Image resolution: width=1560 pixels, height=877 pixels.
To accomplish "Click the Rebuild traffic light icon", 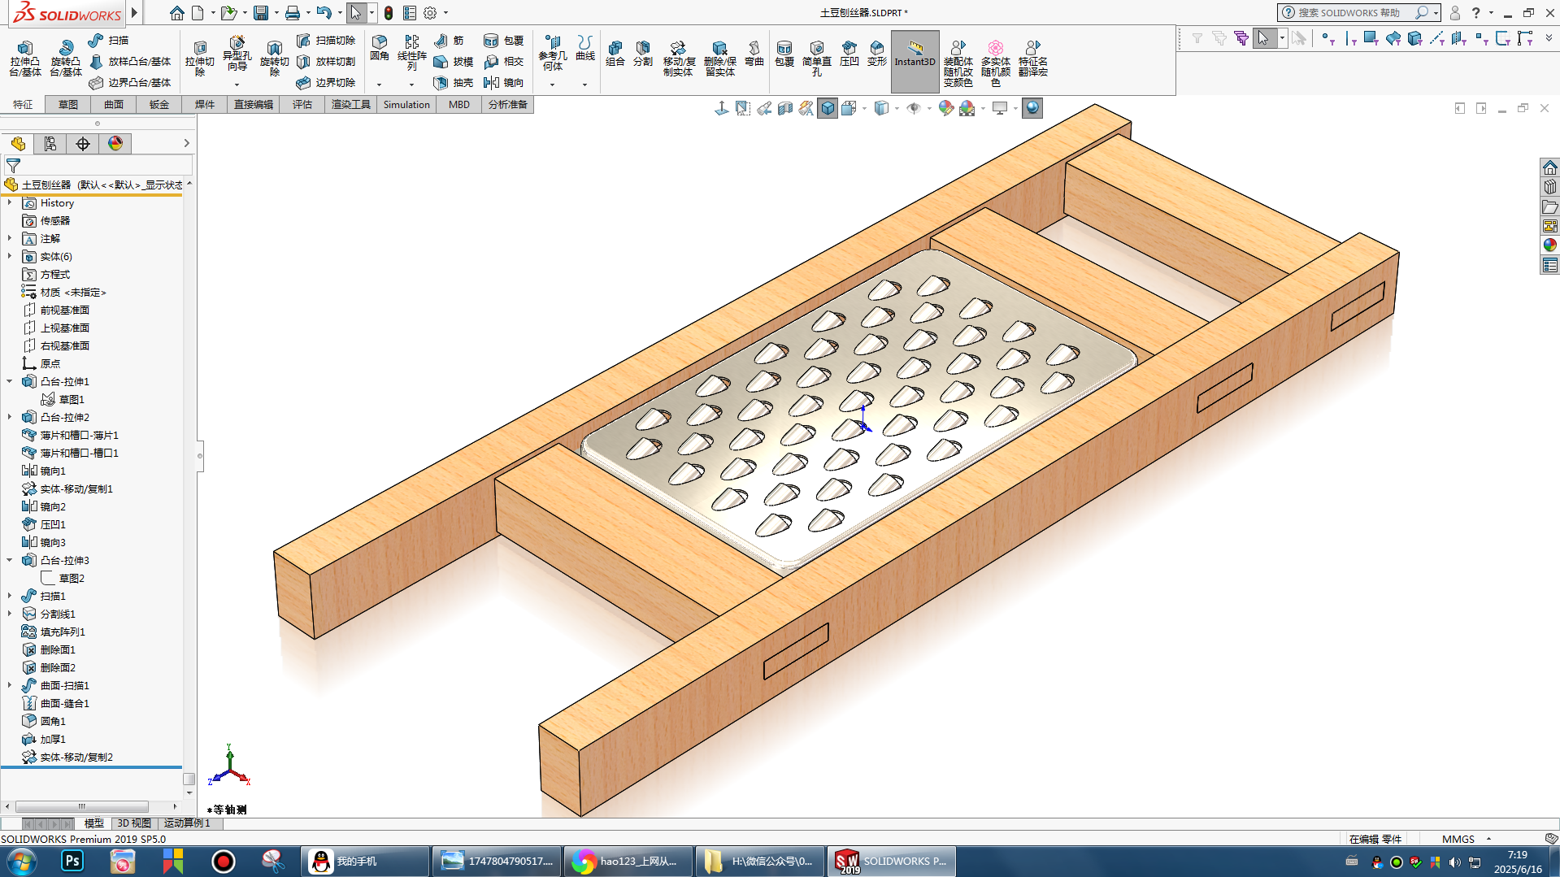I will click(389, 13).
